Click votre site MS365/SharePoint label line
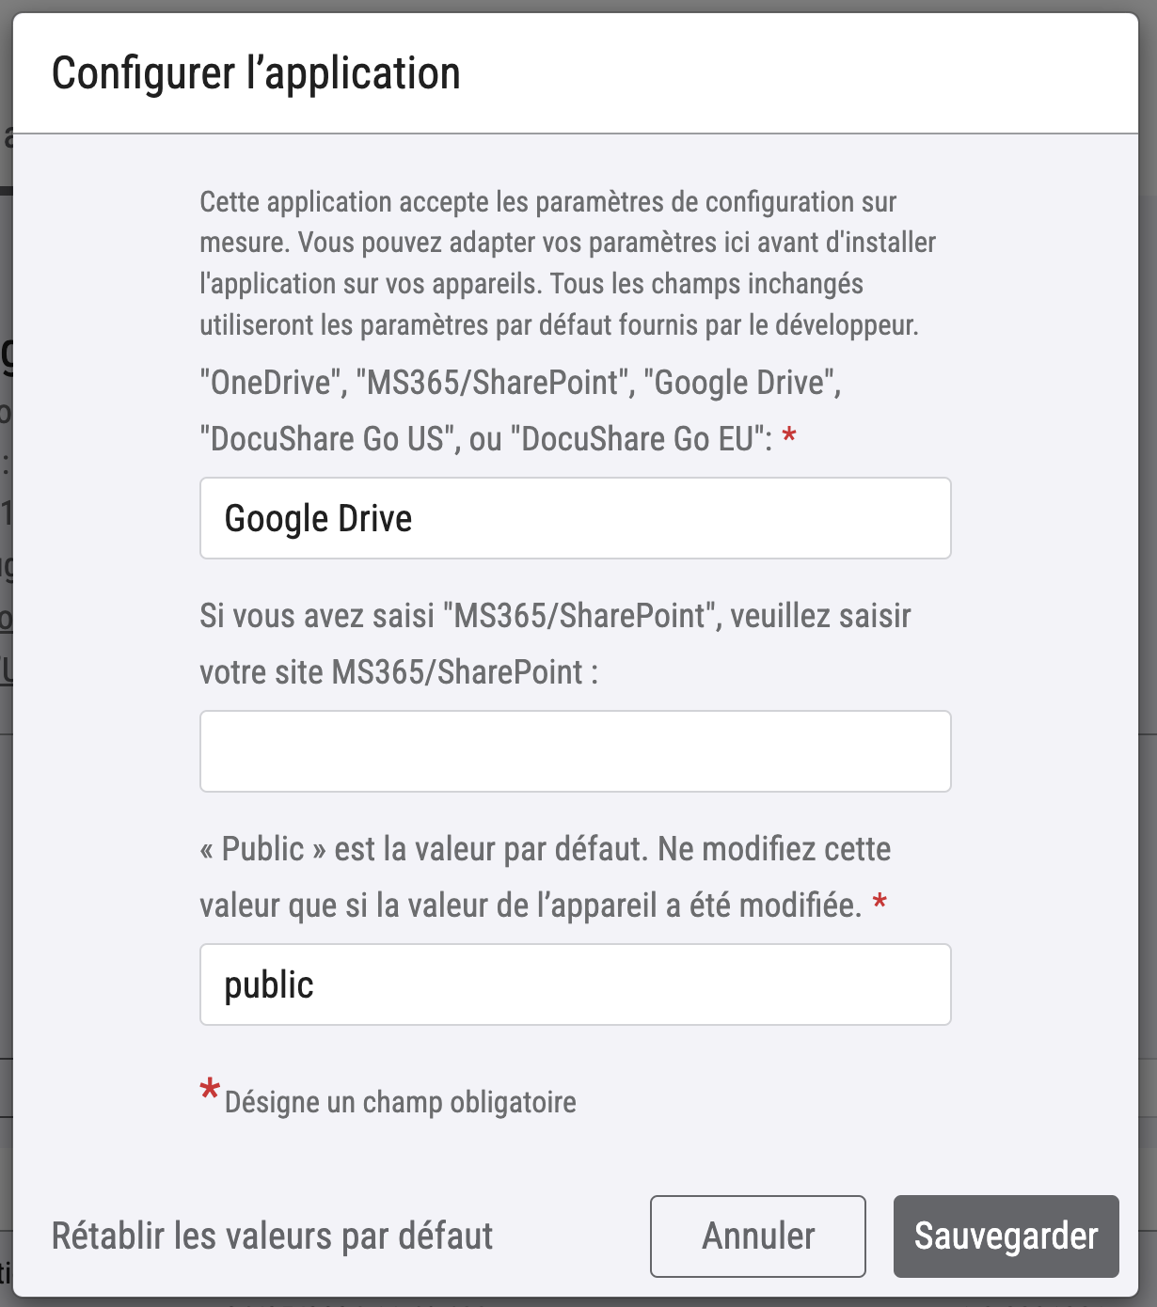The width and height of the screenshot is (1157, 1307). pos(399,672)
